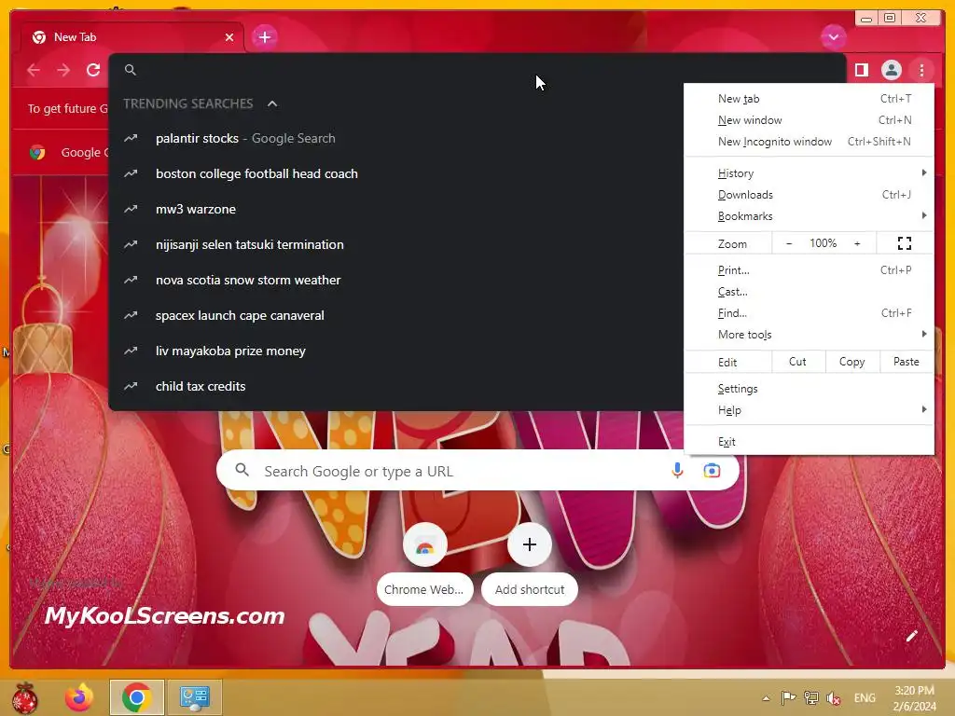Choose New window from Chrome menu
The width and height of the screenshot is (955, 716).
[x=809, y=120]
